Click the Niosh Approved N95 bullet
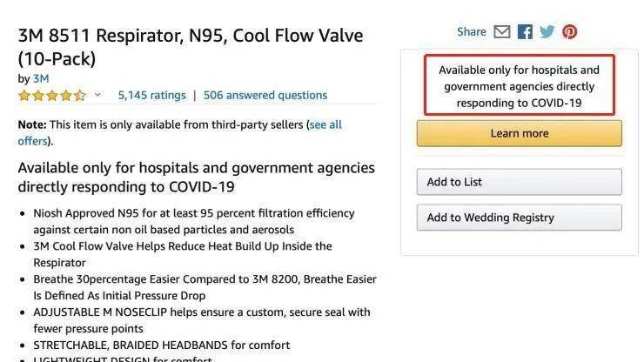This screenshot has width=644, height=362. click(194, 221)
